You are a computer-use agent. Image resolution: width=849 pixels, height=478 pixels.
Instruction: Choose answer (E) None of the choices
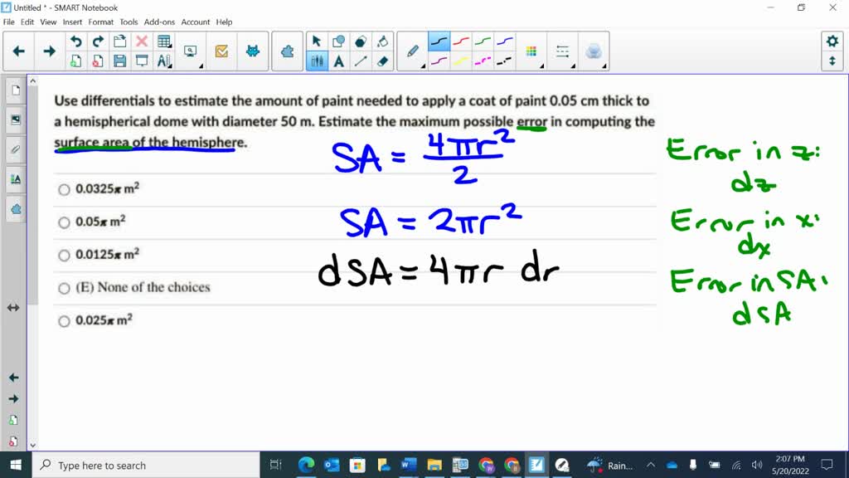pos(64,288)
